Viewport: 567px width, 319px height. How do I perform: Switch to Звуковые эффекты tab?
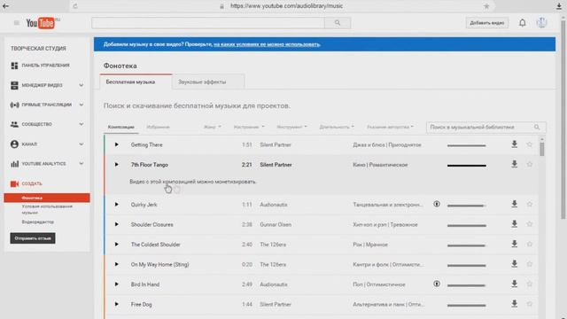[x=209, y=82]
